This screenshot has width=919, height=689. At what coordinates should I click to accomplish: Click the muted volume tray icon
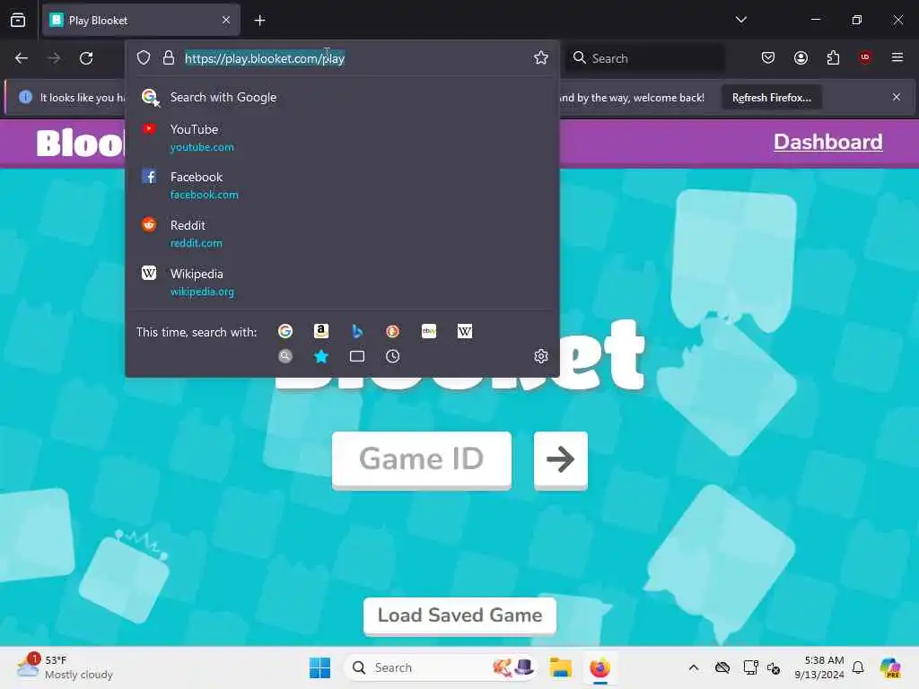tap(773, 667)
